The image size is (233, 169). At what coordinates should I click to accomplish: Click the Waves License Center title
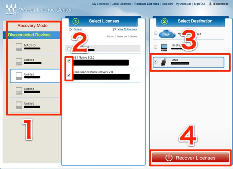(x=46, y=10)
